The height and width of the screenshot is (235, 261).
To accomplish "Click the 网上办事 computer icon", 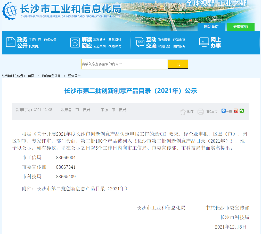I will 204,42.
